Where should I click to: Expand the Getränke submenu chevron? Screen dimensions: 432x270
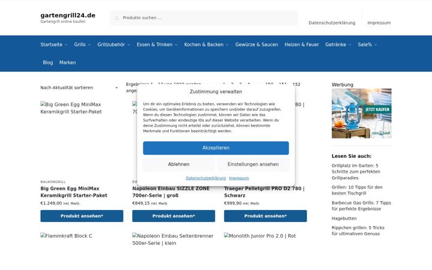pos(350,44)
